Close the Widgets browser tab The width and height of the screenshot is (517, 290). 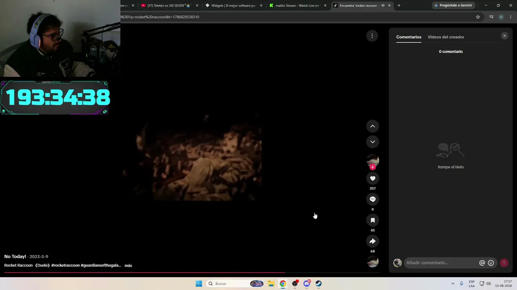tap(261, 6)
